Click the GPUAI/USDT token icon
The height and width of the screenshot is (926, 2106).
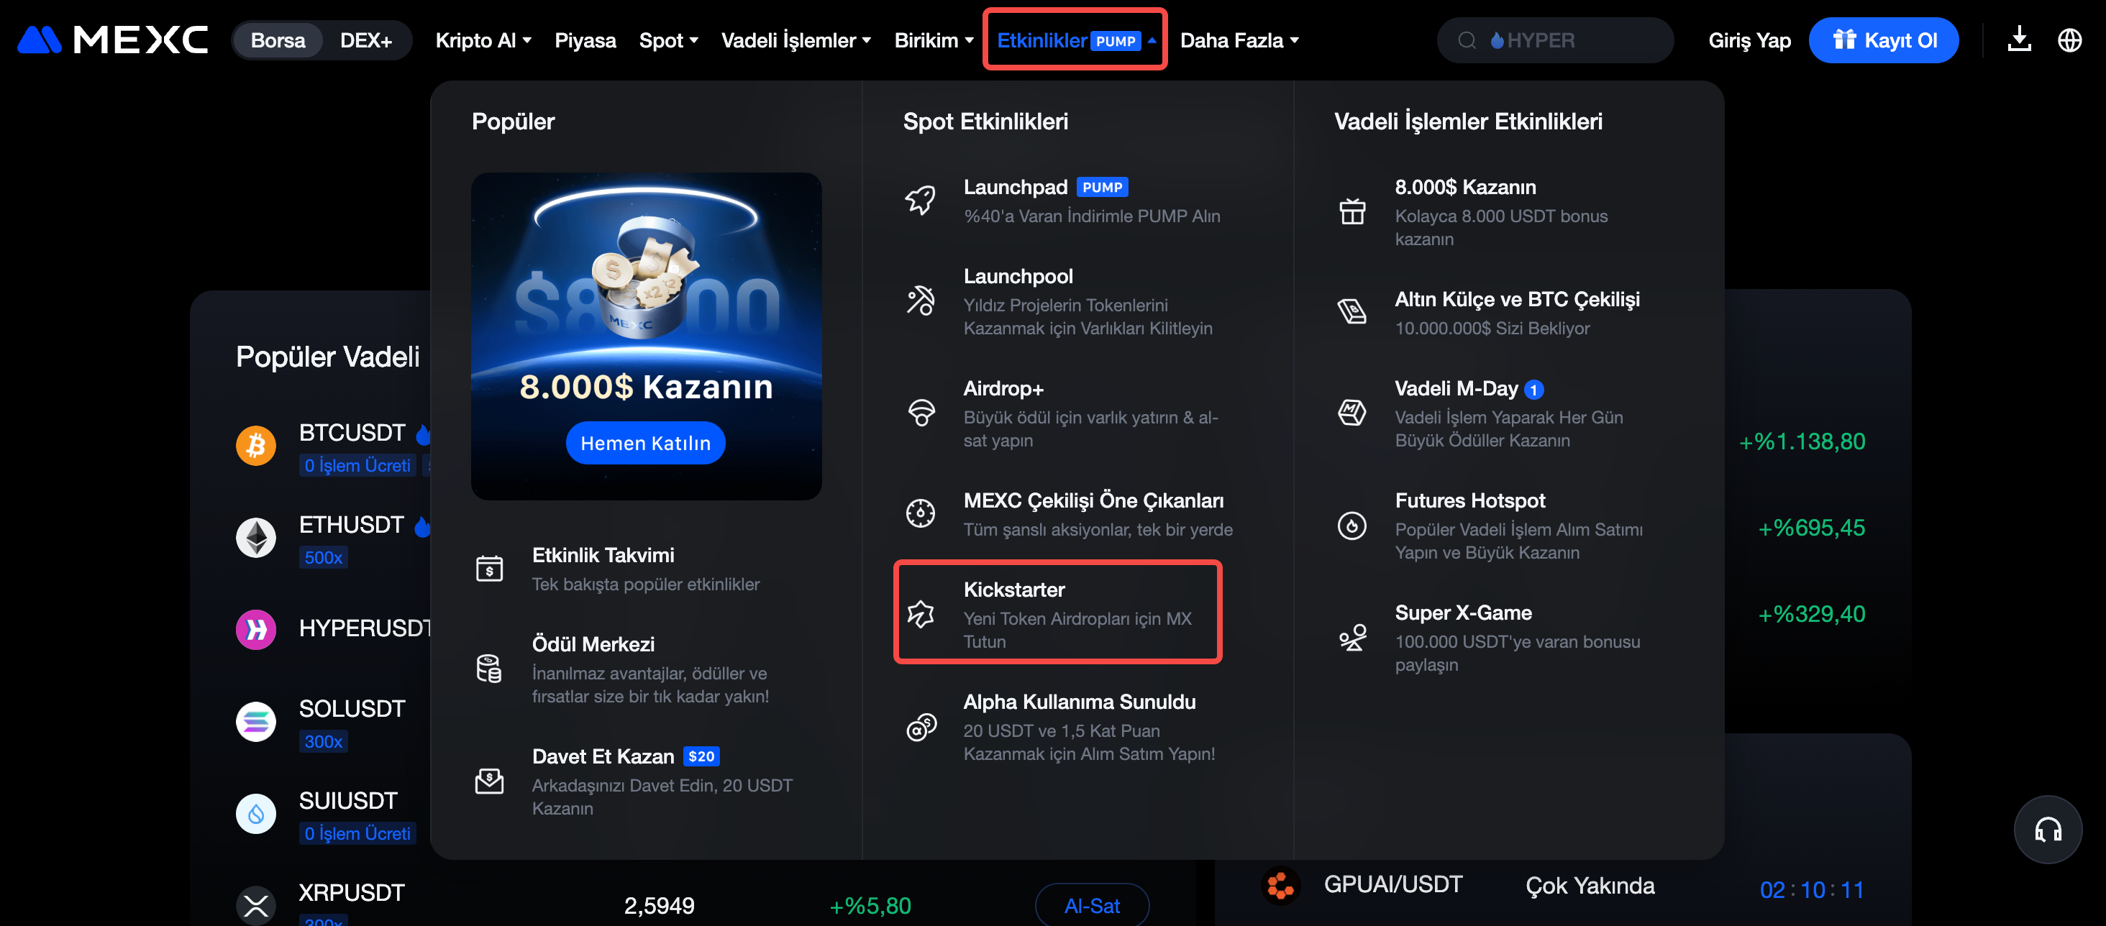coord(1280,885)
